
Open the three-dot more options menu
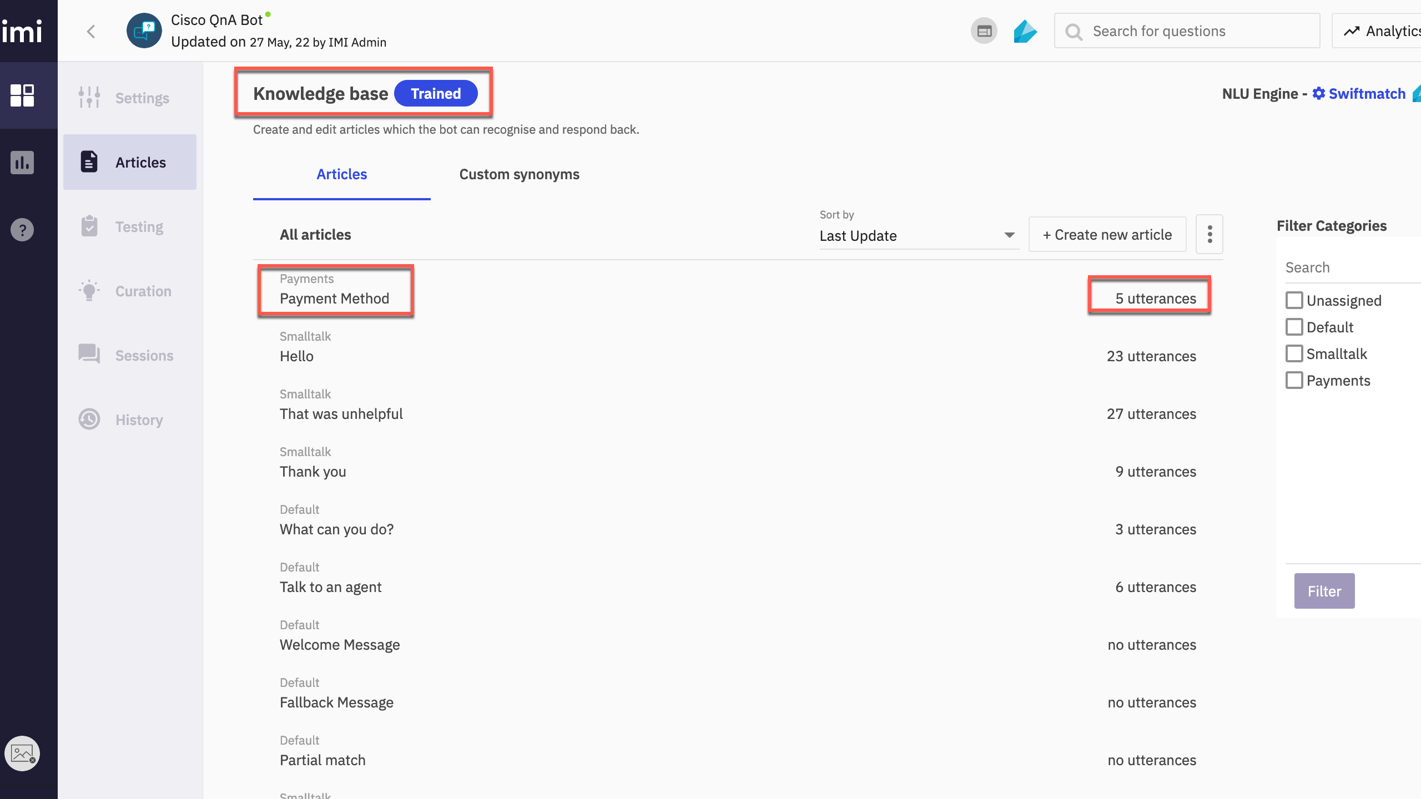click(1210, 234)
